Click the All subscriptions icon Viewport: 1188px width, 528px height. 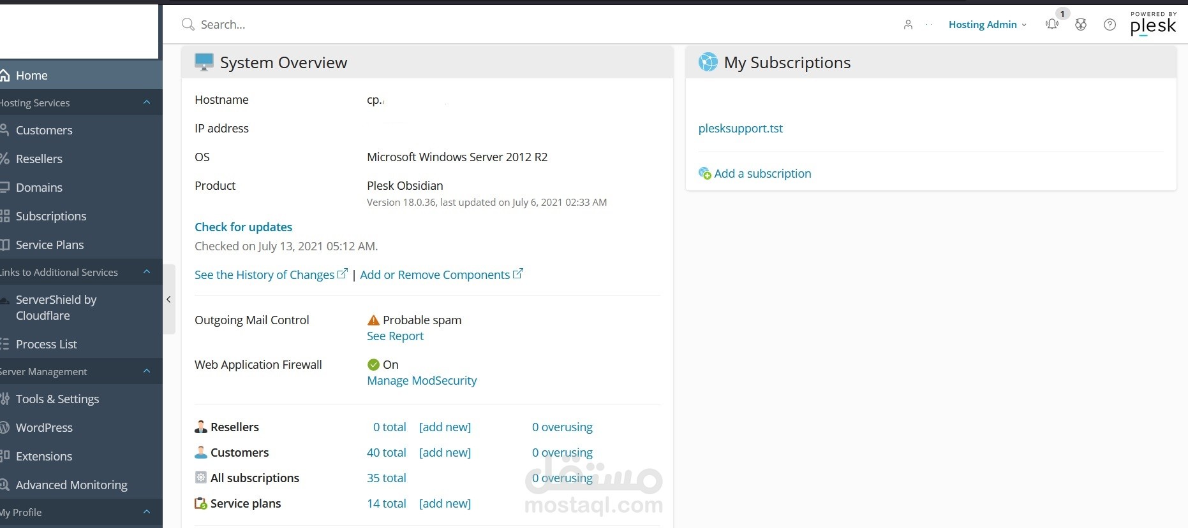tap(201, 478)
